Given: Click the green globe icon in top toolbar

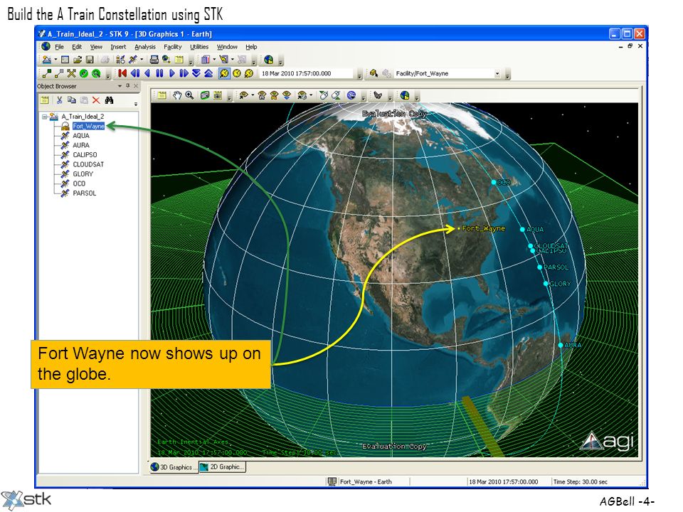Looking at the screenshot, I should click(x=269, y=59).
